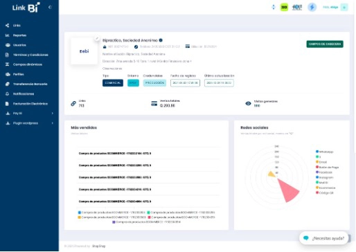Screen dimensions: 356x252
Task: Click the Link Bi logo
Action: tap(26, 8)
